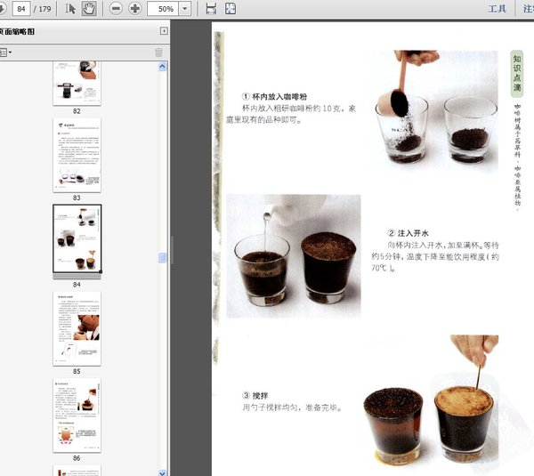The height and width of the screenshot is (476, 534).
Task: Select the page 85 thumbnail
Action: [x=77, y=328]
